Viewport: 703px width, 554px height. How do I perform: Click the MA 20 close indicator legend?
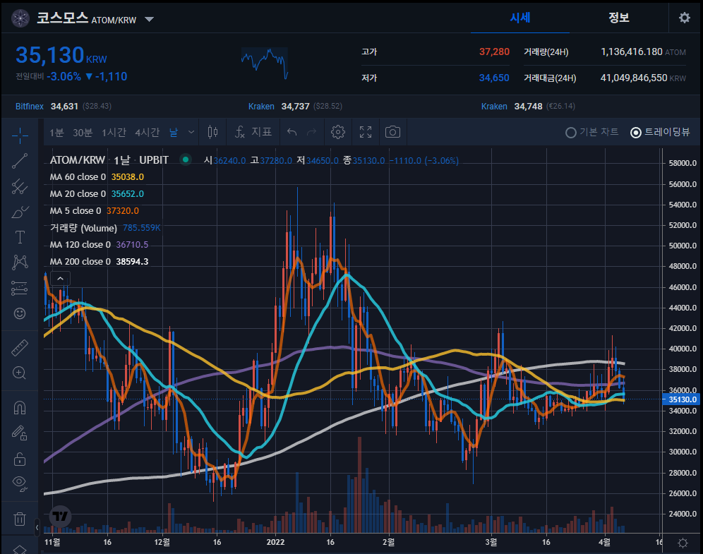97,194
